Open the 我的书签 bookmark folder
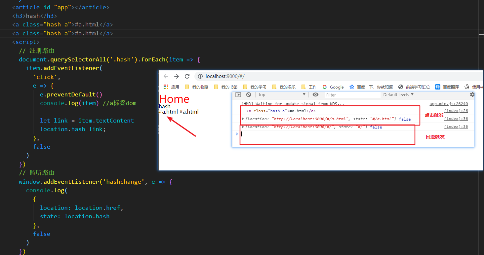484x255 pixels. (x=226, y=87)
